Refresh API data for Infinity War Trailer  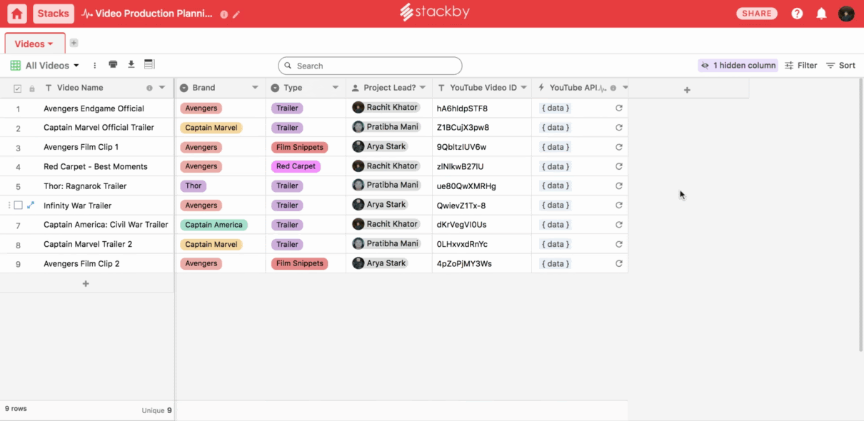pos(619,206)
